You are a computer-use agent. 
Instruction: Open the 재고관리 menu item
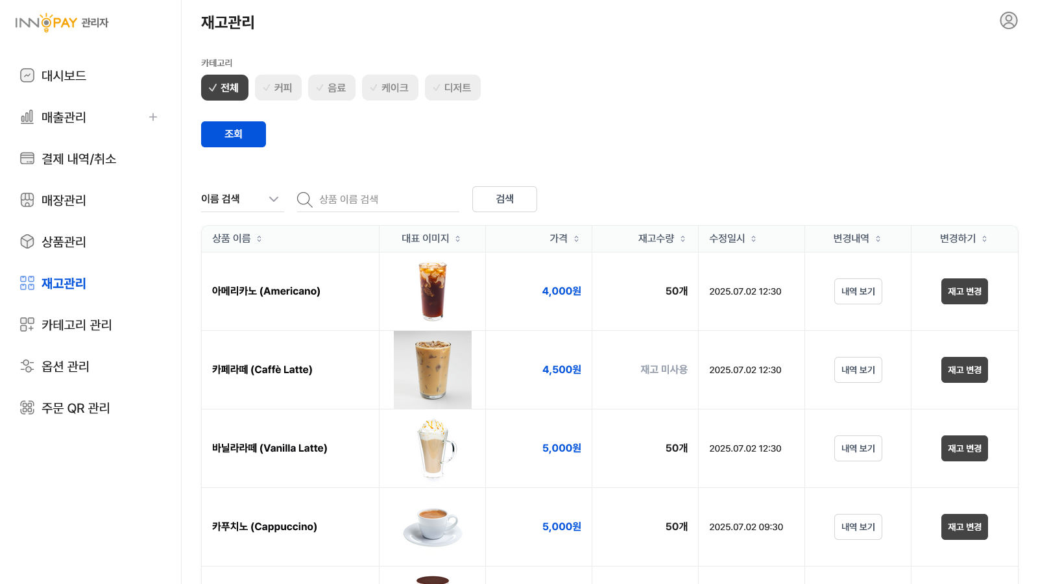pyautogui.click(x=64, y=284)
